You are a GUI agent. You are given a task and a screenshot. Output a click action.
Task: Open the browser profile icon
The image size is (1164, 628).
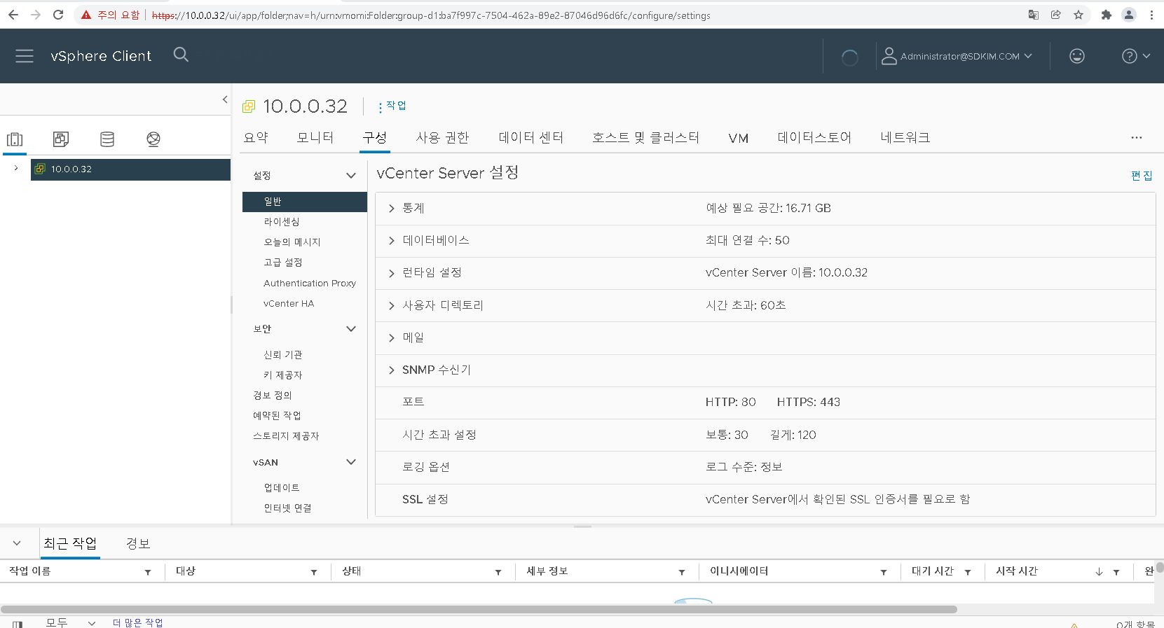click(1129, 15)
